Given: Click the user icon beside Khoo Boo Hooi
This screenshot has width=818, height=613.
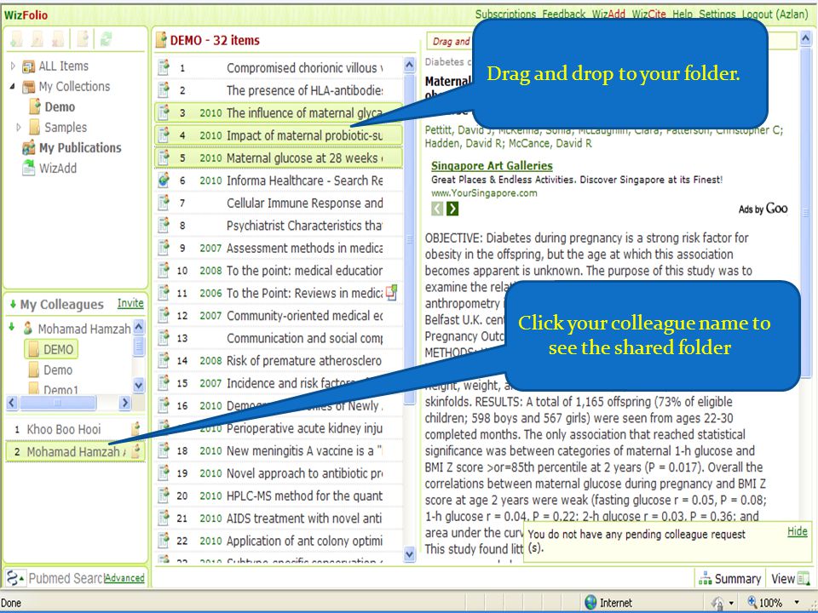Looking at the screenshot, I should [135, 428].
